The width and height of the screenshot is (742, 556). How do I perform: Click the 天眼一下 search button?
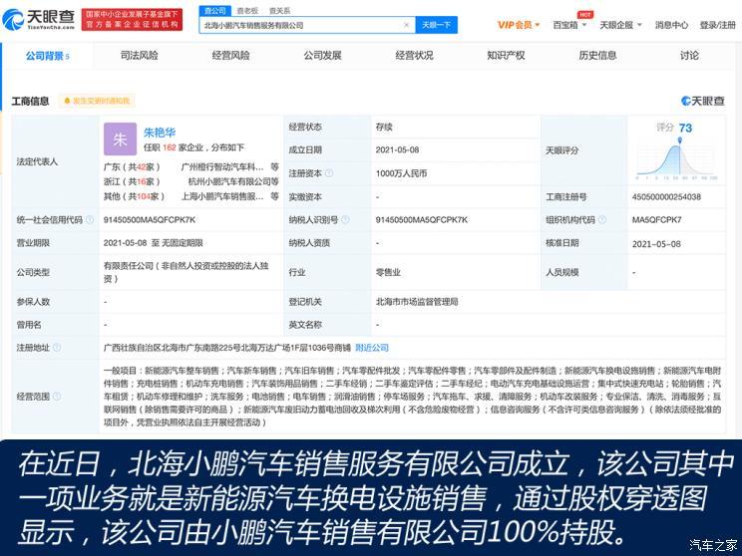click(436, 25)
